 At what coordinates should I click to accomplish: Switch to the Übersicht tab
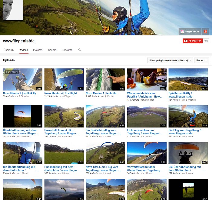point(9,50)
